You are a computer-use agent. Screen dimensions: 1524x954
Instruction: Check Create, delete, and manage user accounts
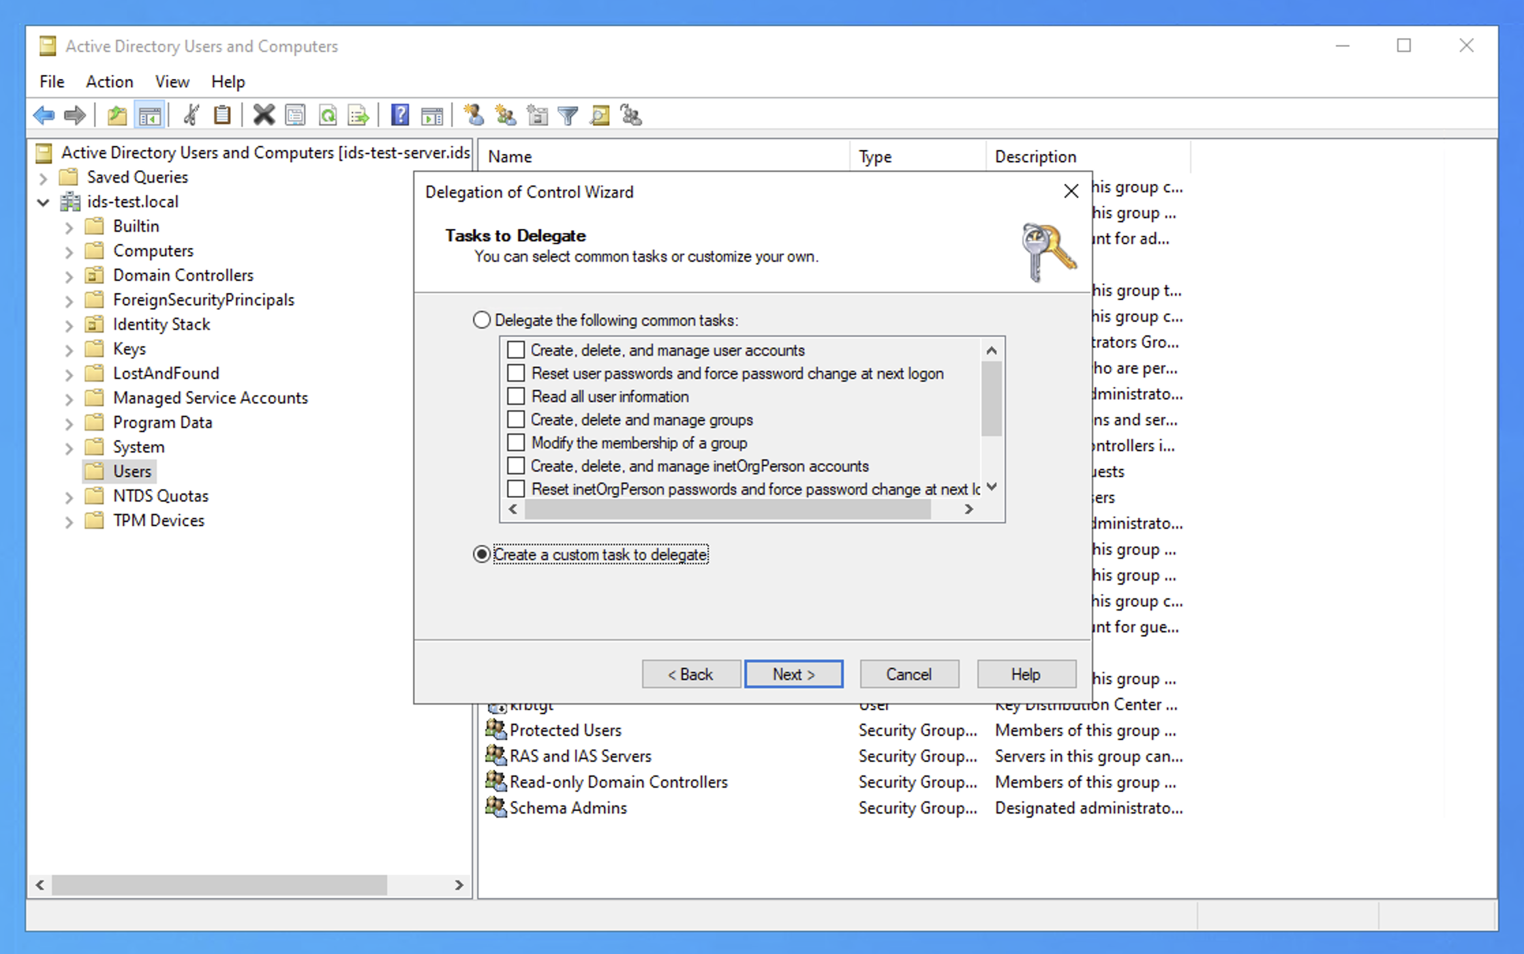point(516,350)
